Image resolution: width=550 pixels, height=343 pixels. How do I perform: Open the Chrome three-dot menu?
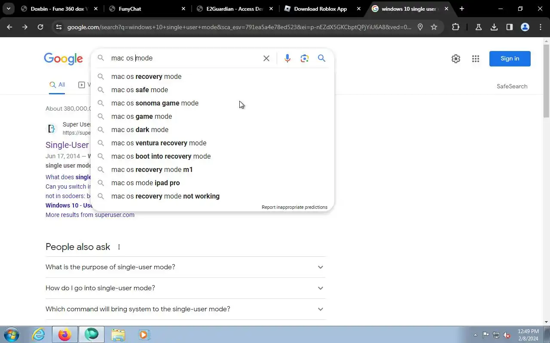[x=541, y=27]
